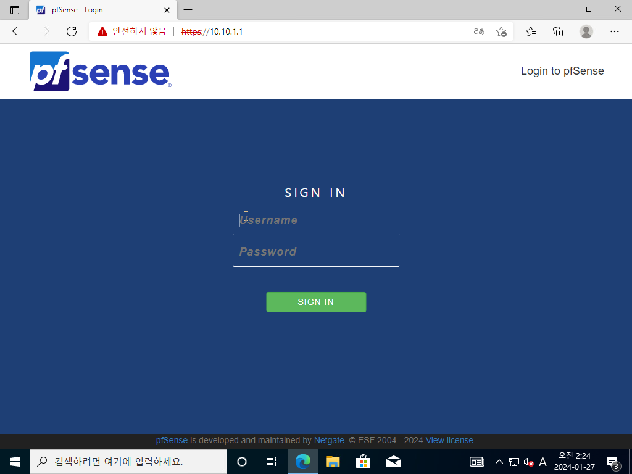Open Microsoft Store from taskbar
Screen dimensions: 632x474
[x=363, y=462]
